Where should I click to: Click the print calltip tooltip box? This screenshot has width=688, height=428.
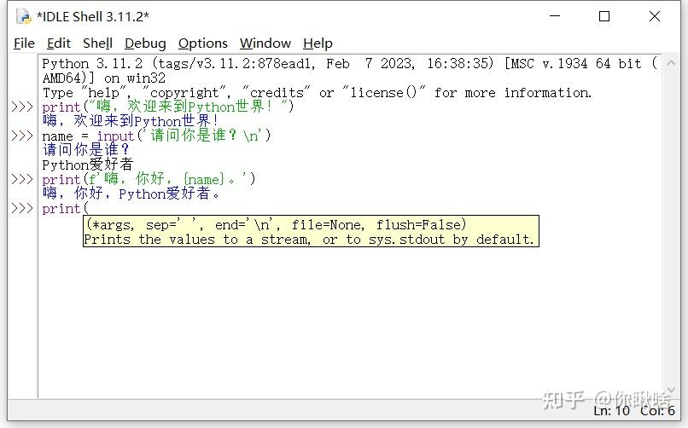(311, 231)
